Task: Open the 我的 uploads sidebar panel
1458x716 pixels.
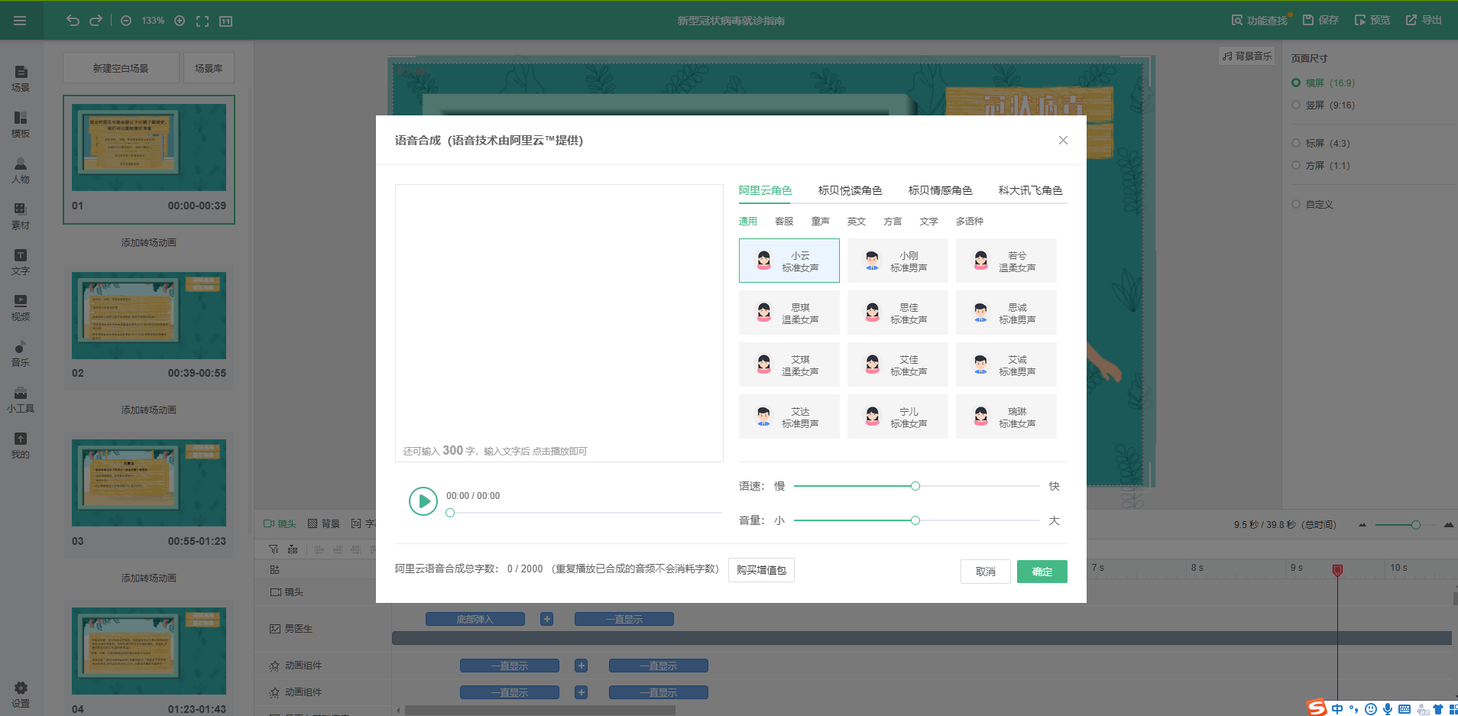Action: [21, 445]
